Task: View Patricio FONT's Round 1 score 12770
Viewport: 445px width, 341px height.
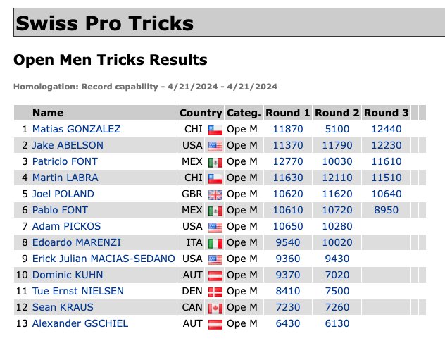Action: [287, 161]
